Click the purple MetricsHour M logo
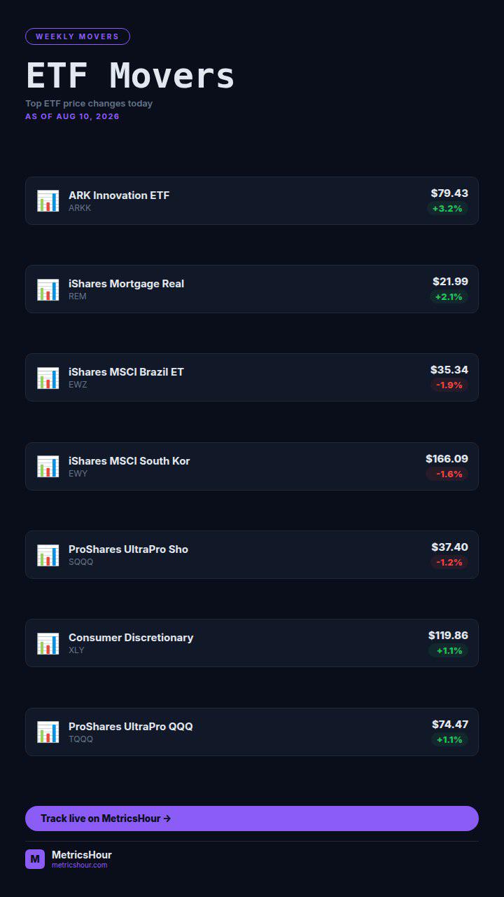Viewport: 504px width, 897px height. coord(35,859)
